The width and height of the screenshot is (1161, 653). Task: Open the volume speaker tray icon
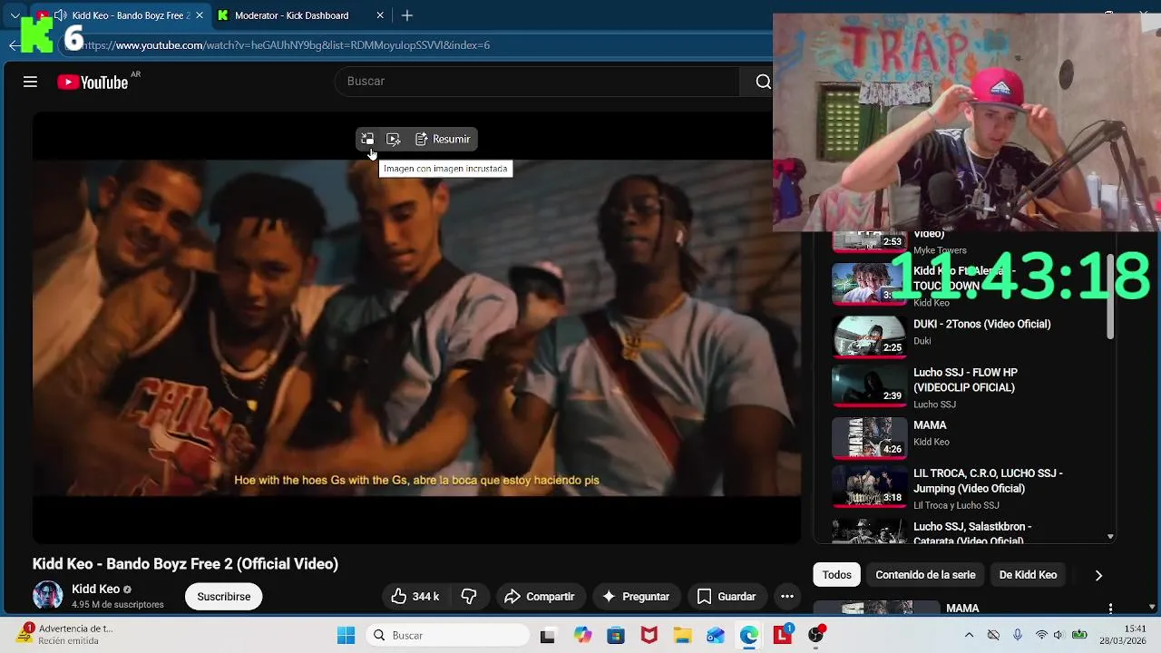(1058, 635)
